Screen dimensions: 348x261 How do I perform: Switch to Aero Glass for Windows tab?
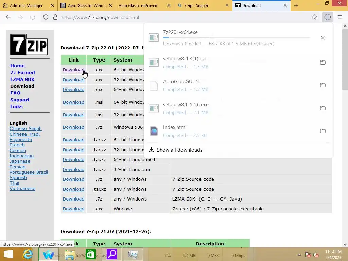tap(87, 5)
